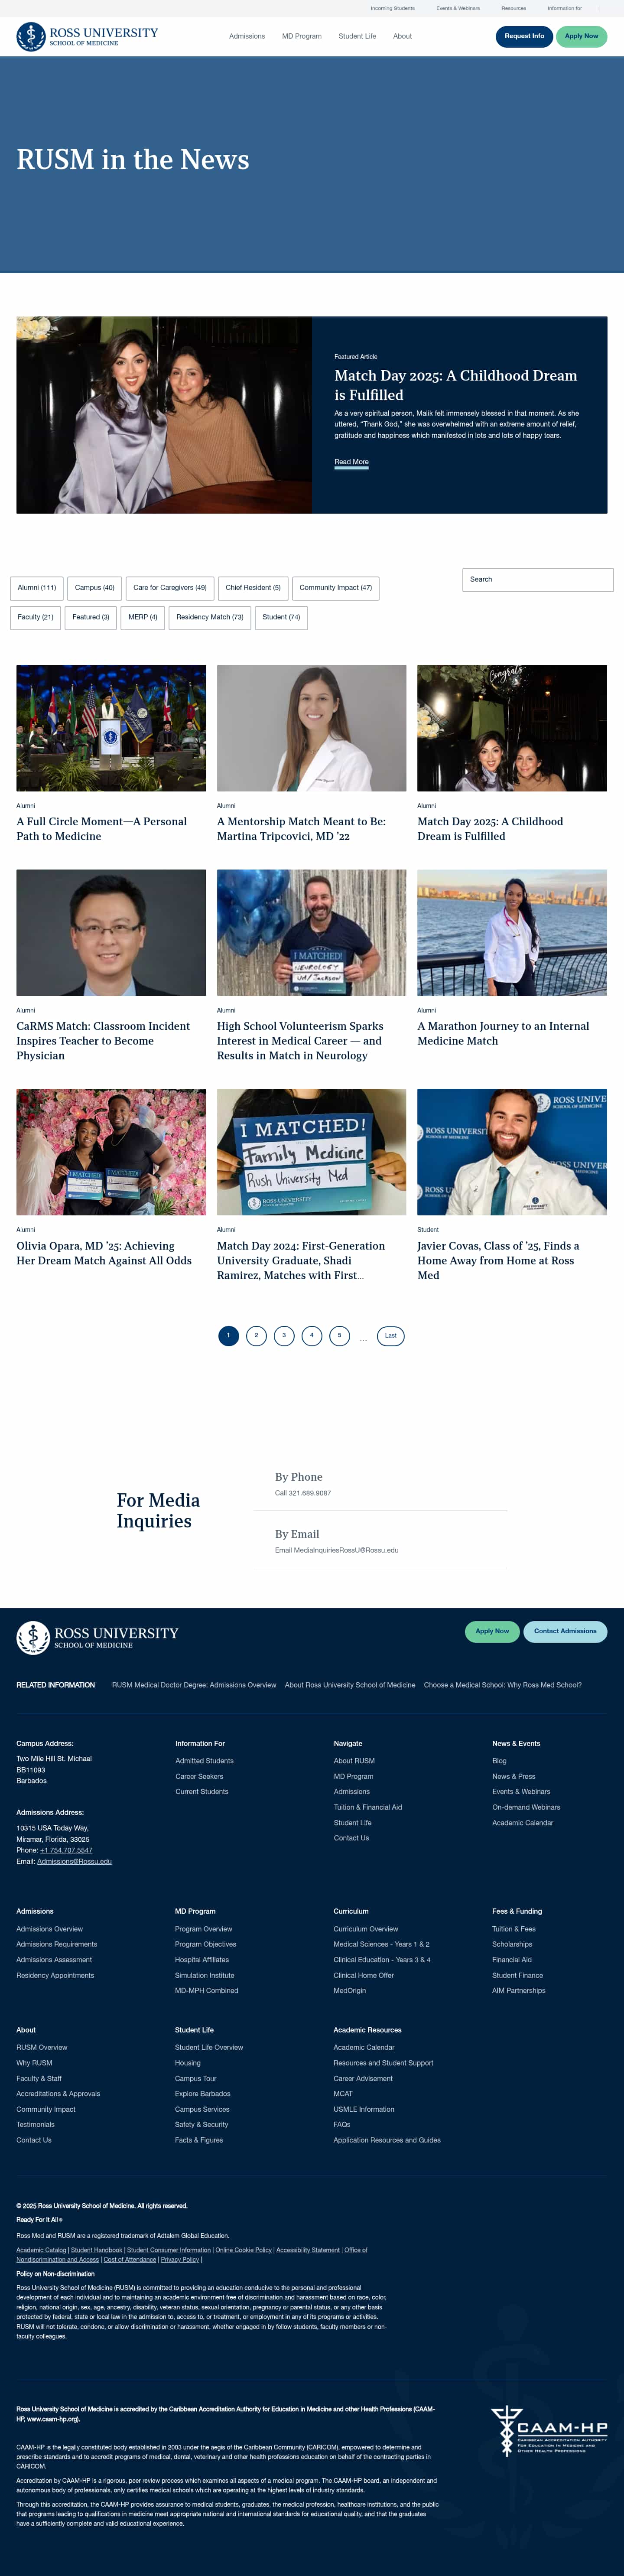The width and height of the screenshot is (624, 2576).
Task: Open Incoming Students in top bar
Action: [393, 8]
